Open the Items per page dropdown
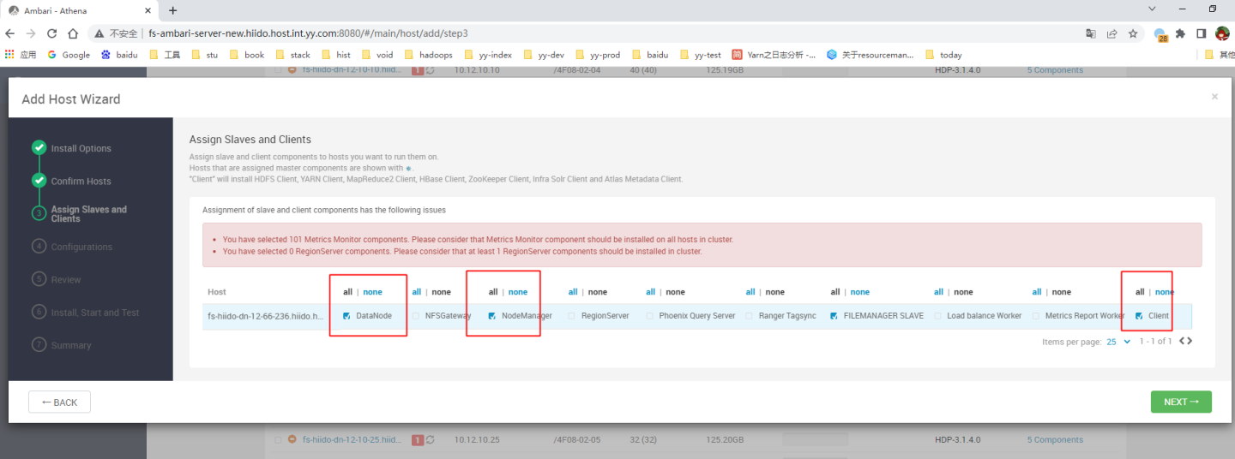1235x459 pixels. pos(1118,342)
